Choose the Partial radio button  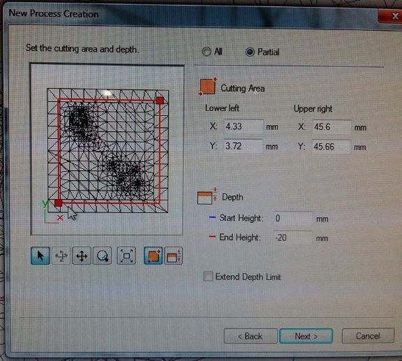[x=250, y=52]
